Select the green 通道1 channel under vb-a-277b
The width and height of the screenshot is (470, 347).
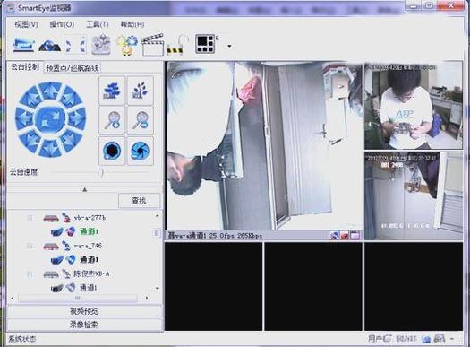89,231
